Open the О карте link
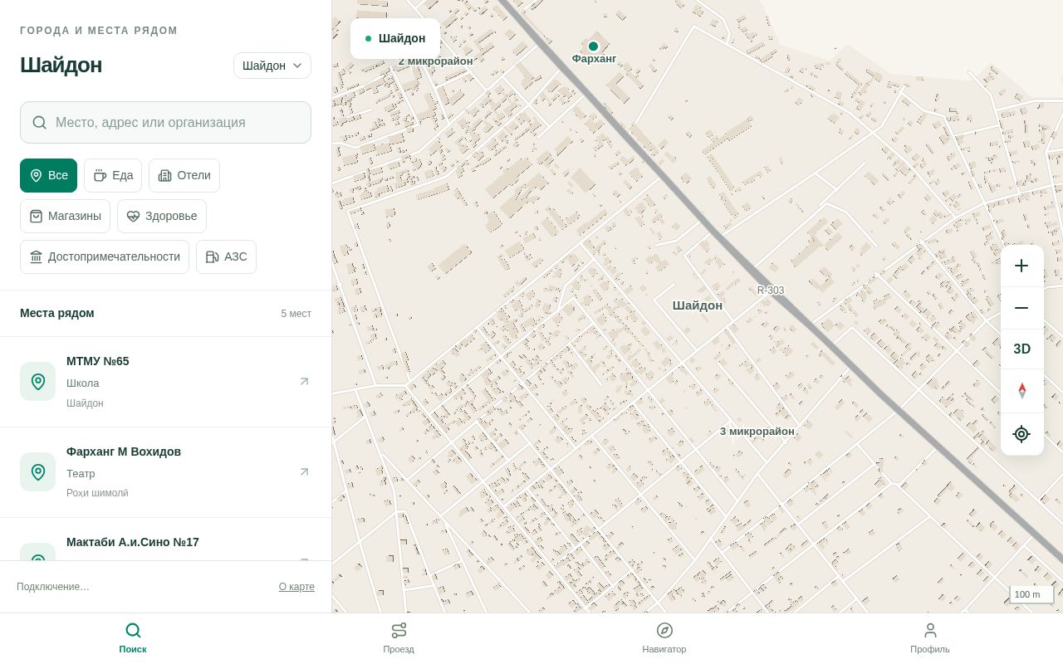The height and width of the screenshot is (664, 1063). pos(296,587)
